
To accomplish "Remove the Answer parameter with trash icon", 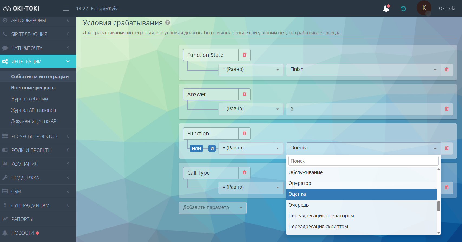I will (244, 94).
